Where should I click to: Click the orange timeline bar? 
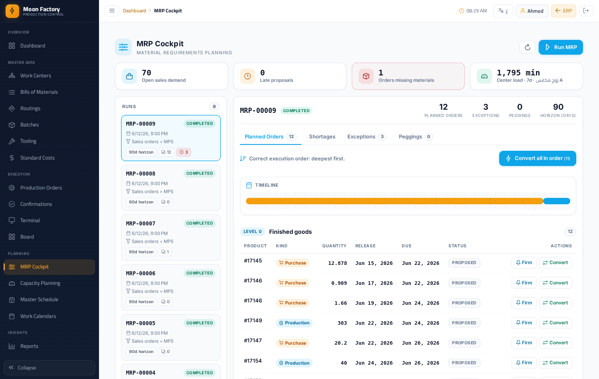click(x=395, y=201)
